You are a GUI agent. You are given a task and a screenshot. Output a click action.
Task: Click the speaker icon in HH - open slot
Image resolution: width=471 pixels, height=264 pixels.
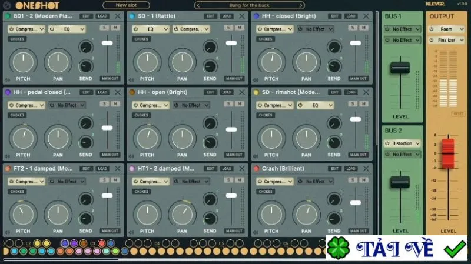pyautogui.click(x=131, y=156)
